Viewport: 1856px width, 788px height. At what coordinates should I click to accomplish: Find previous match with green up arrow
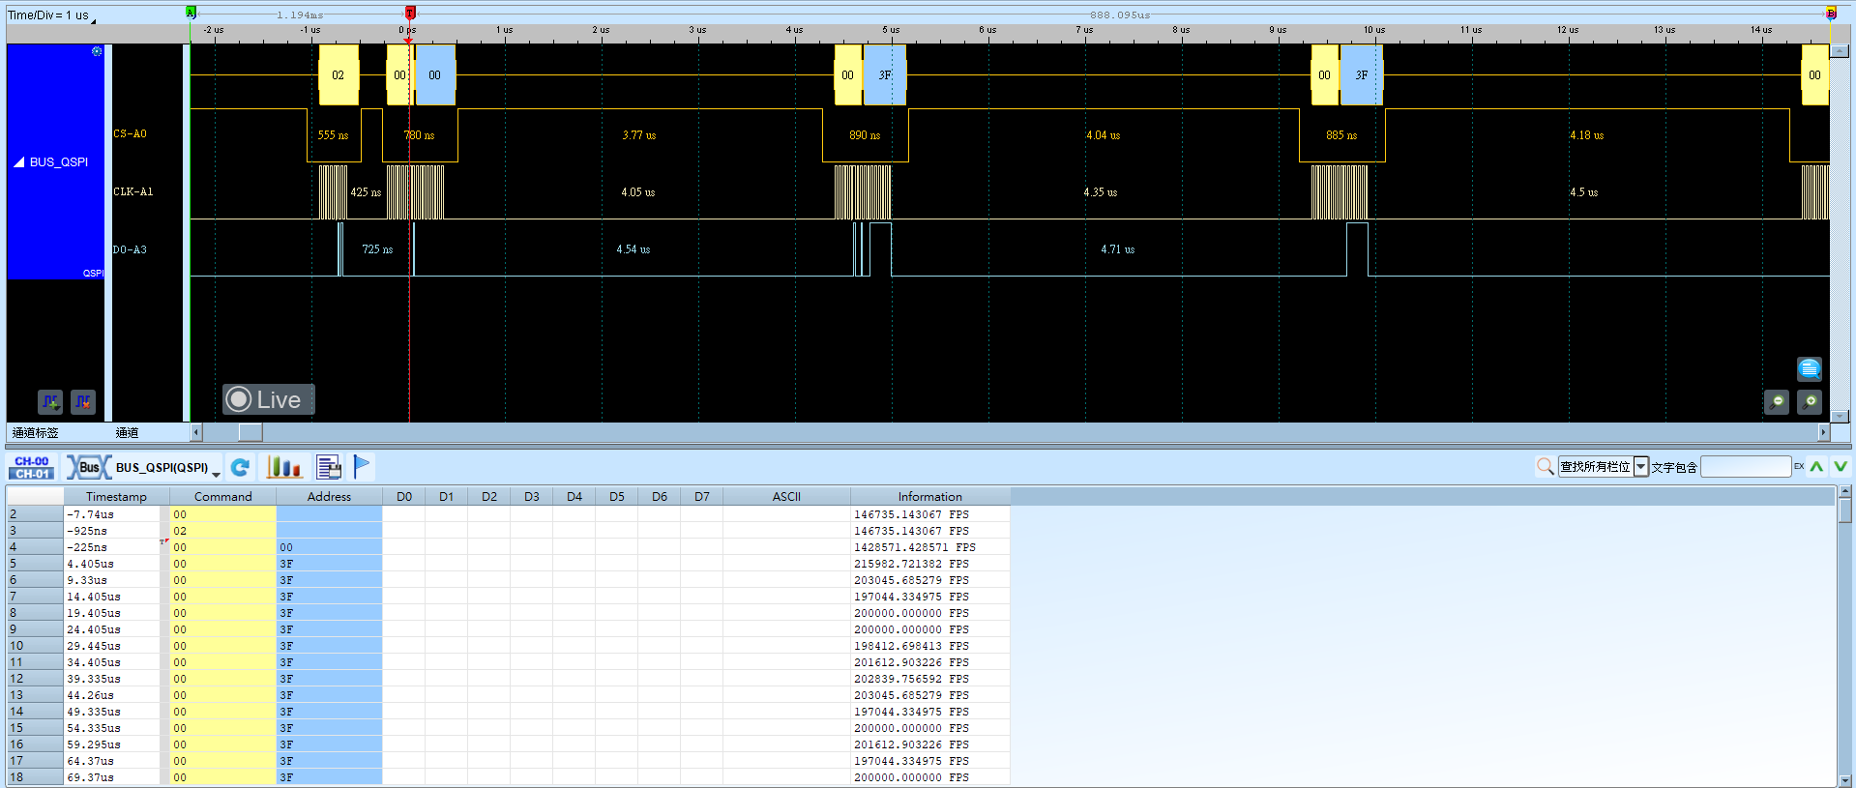[x=1817, y=467]
